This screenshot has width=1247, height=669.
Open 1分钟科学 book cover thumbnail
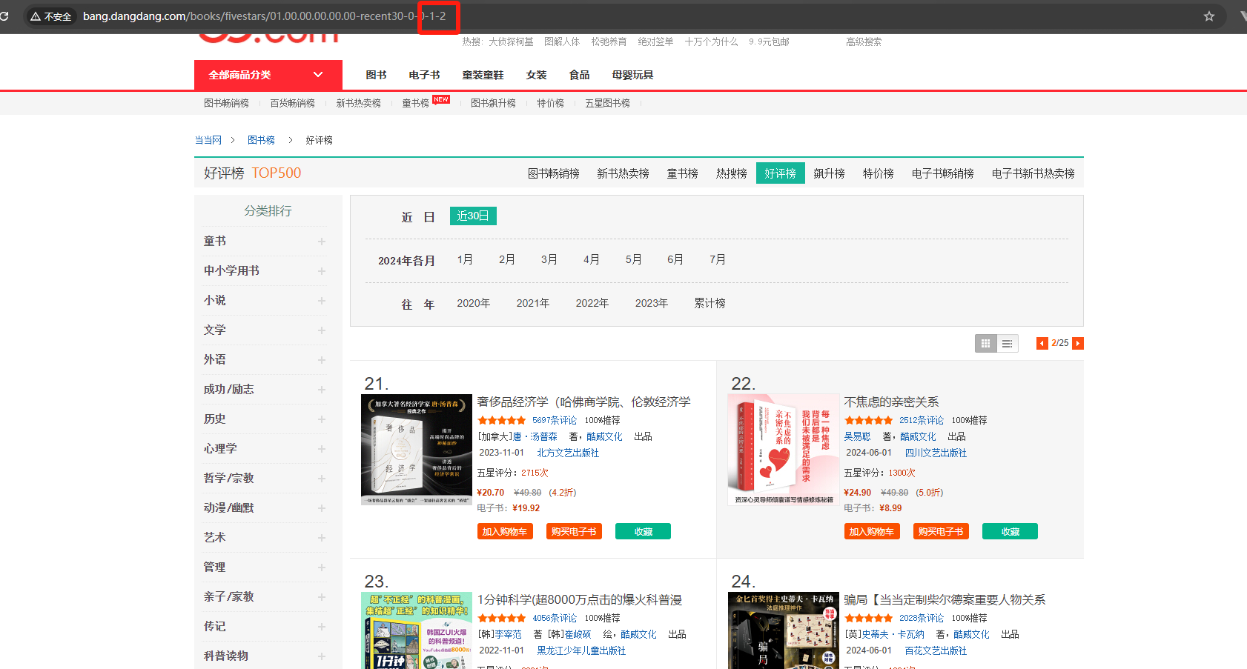pyautogui.click(x=417, y=630)
